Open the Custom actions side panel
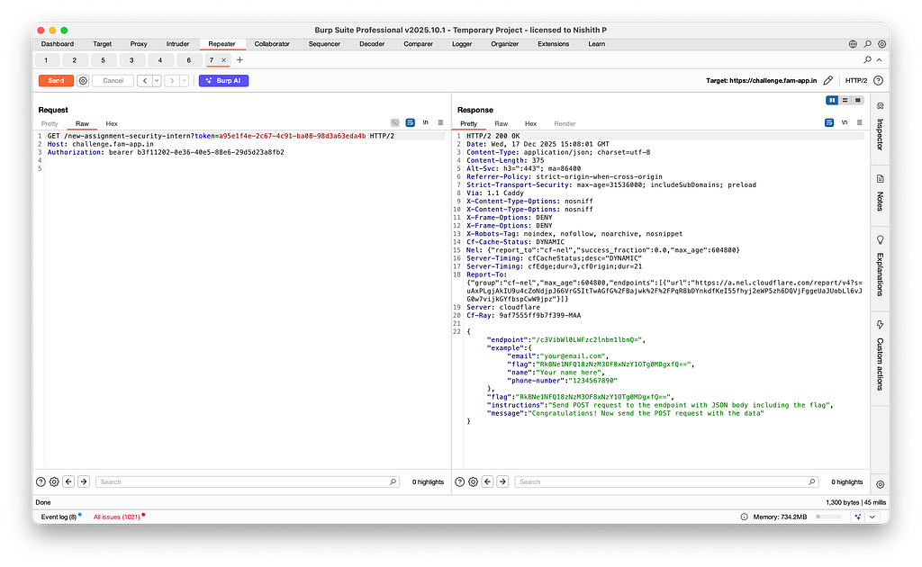922x567 pixels. [881, 355]
